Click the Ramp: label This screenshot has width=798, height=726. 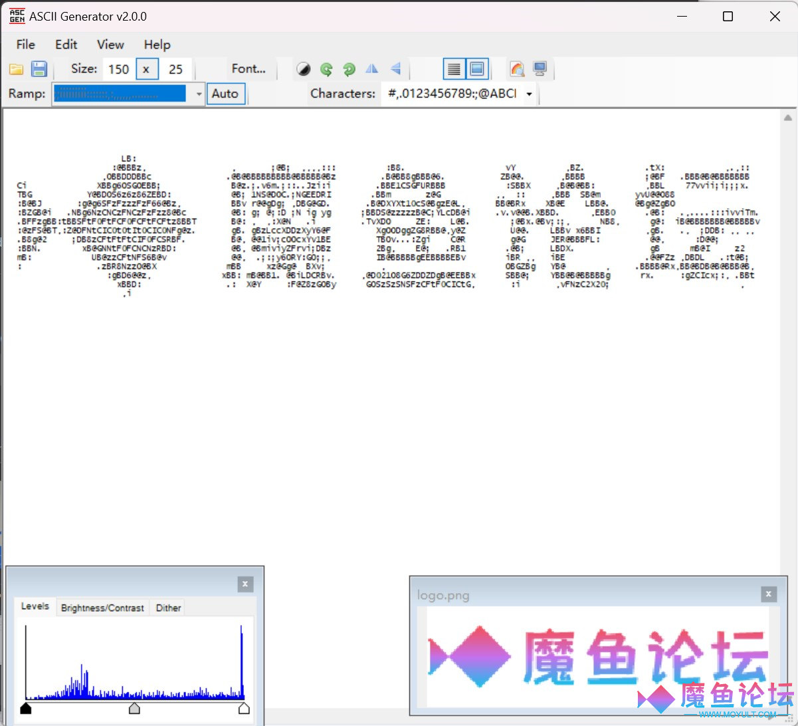click(x=27, y=94)
